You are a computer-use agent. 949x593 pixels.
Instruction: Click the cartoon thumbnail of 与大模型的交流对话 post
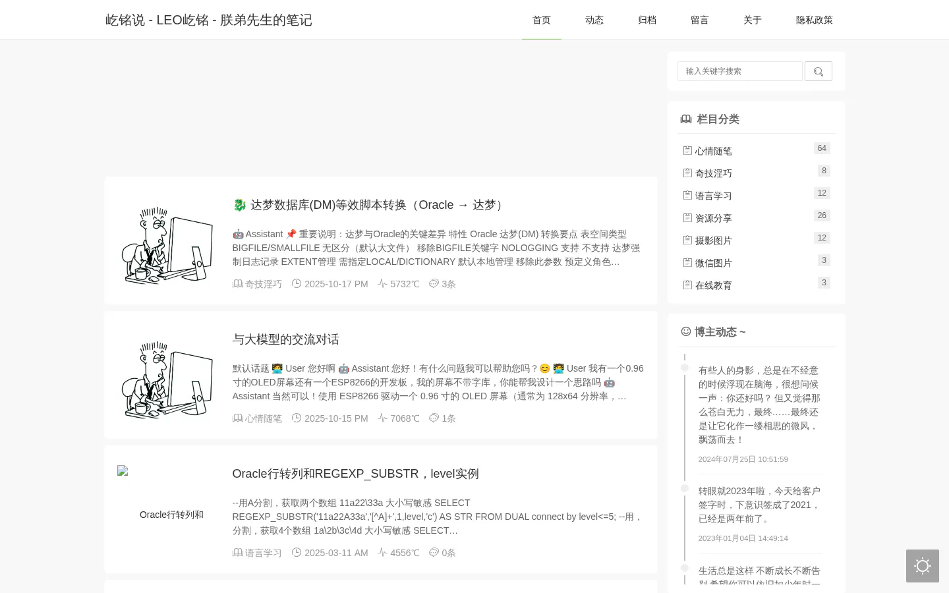pyautogui.click(x=167, y=380)
